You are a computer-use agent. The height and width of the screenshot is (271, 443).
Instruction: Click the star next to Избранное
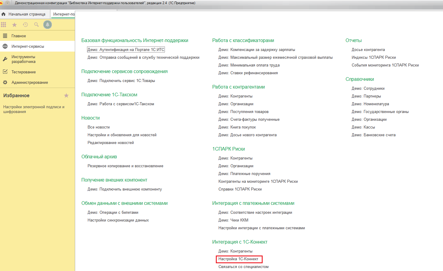66,95
